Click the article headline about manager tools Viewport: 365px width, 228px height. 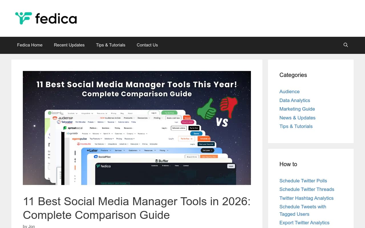coord(137,208)
